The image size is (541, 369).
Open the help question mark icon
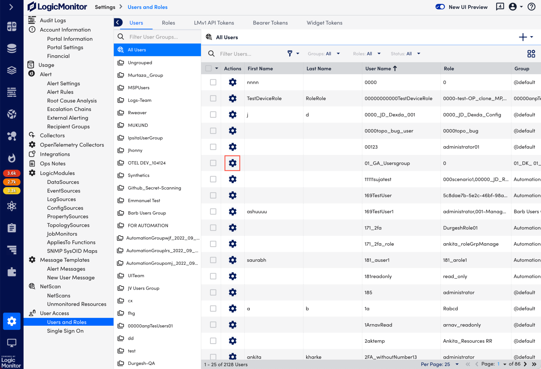point(532,7)
